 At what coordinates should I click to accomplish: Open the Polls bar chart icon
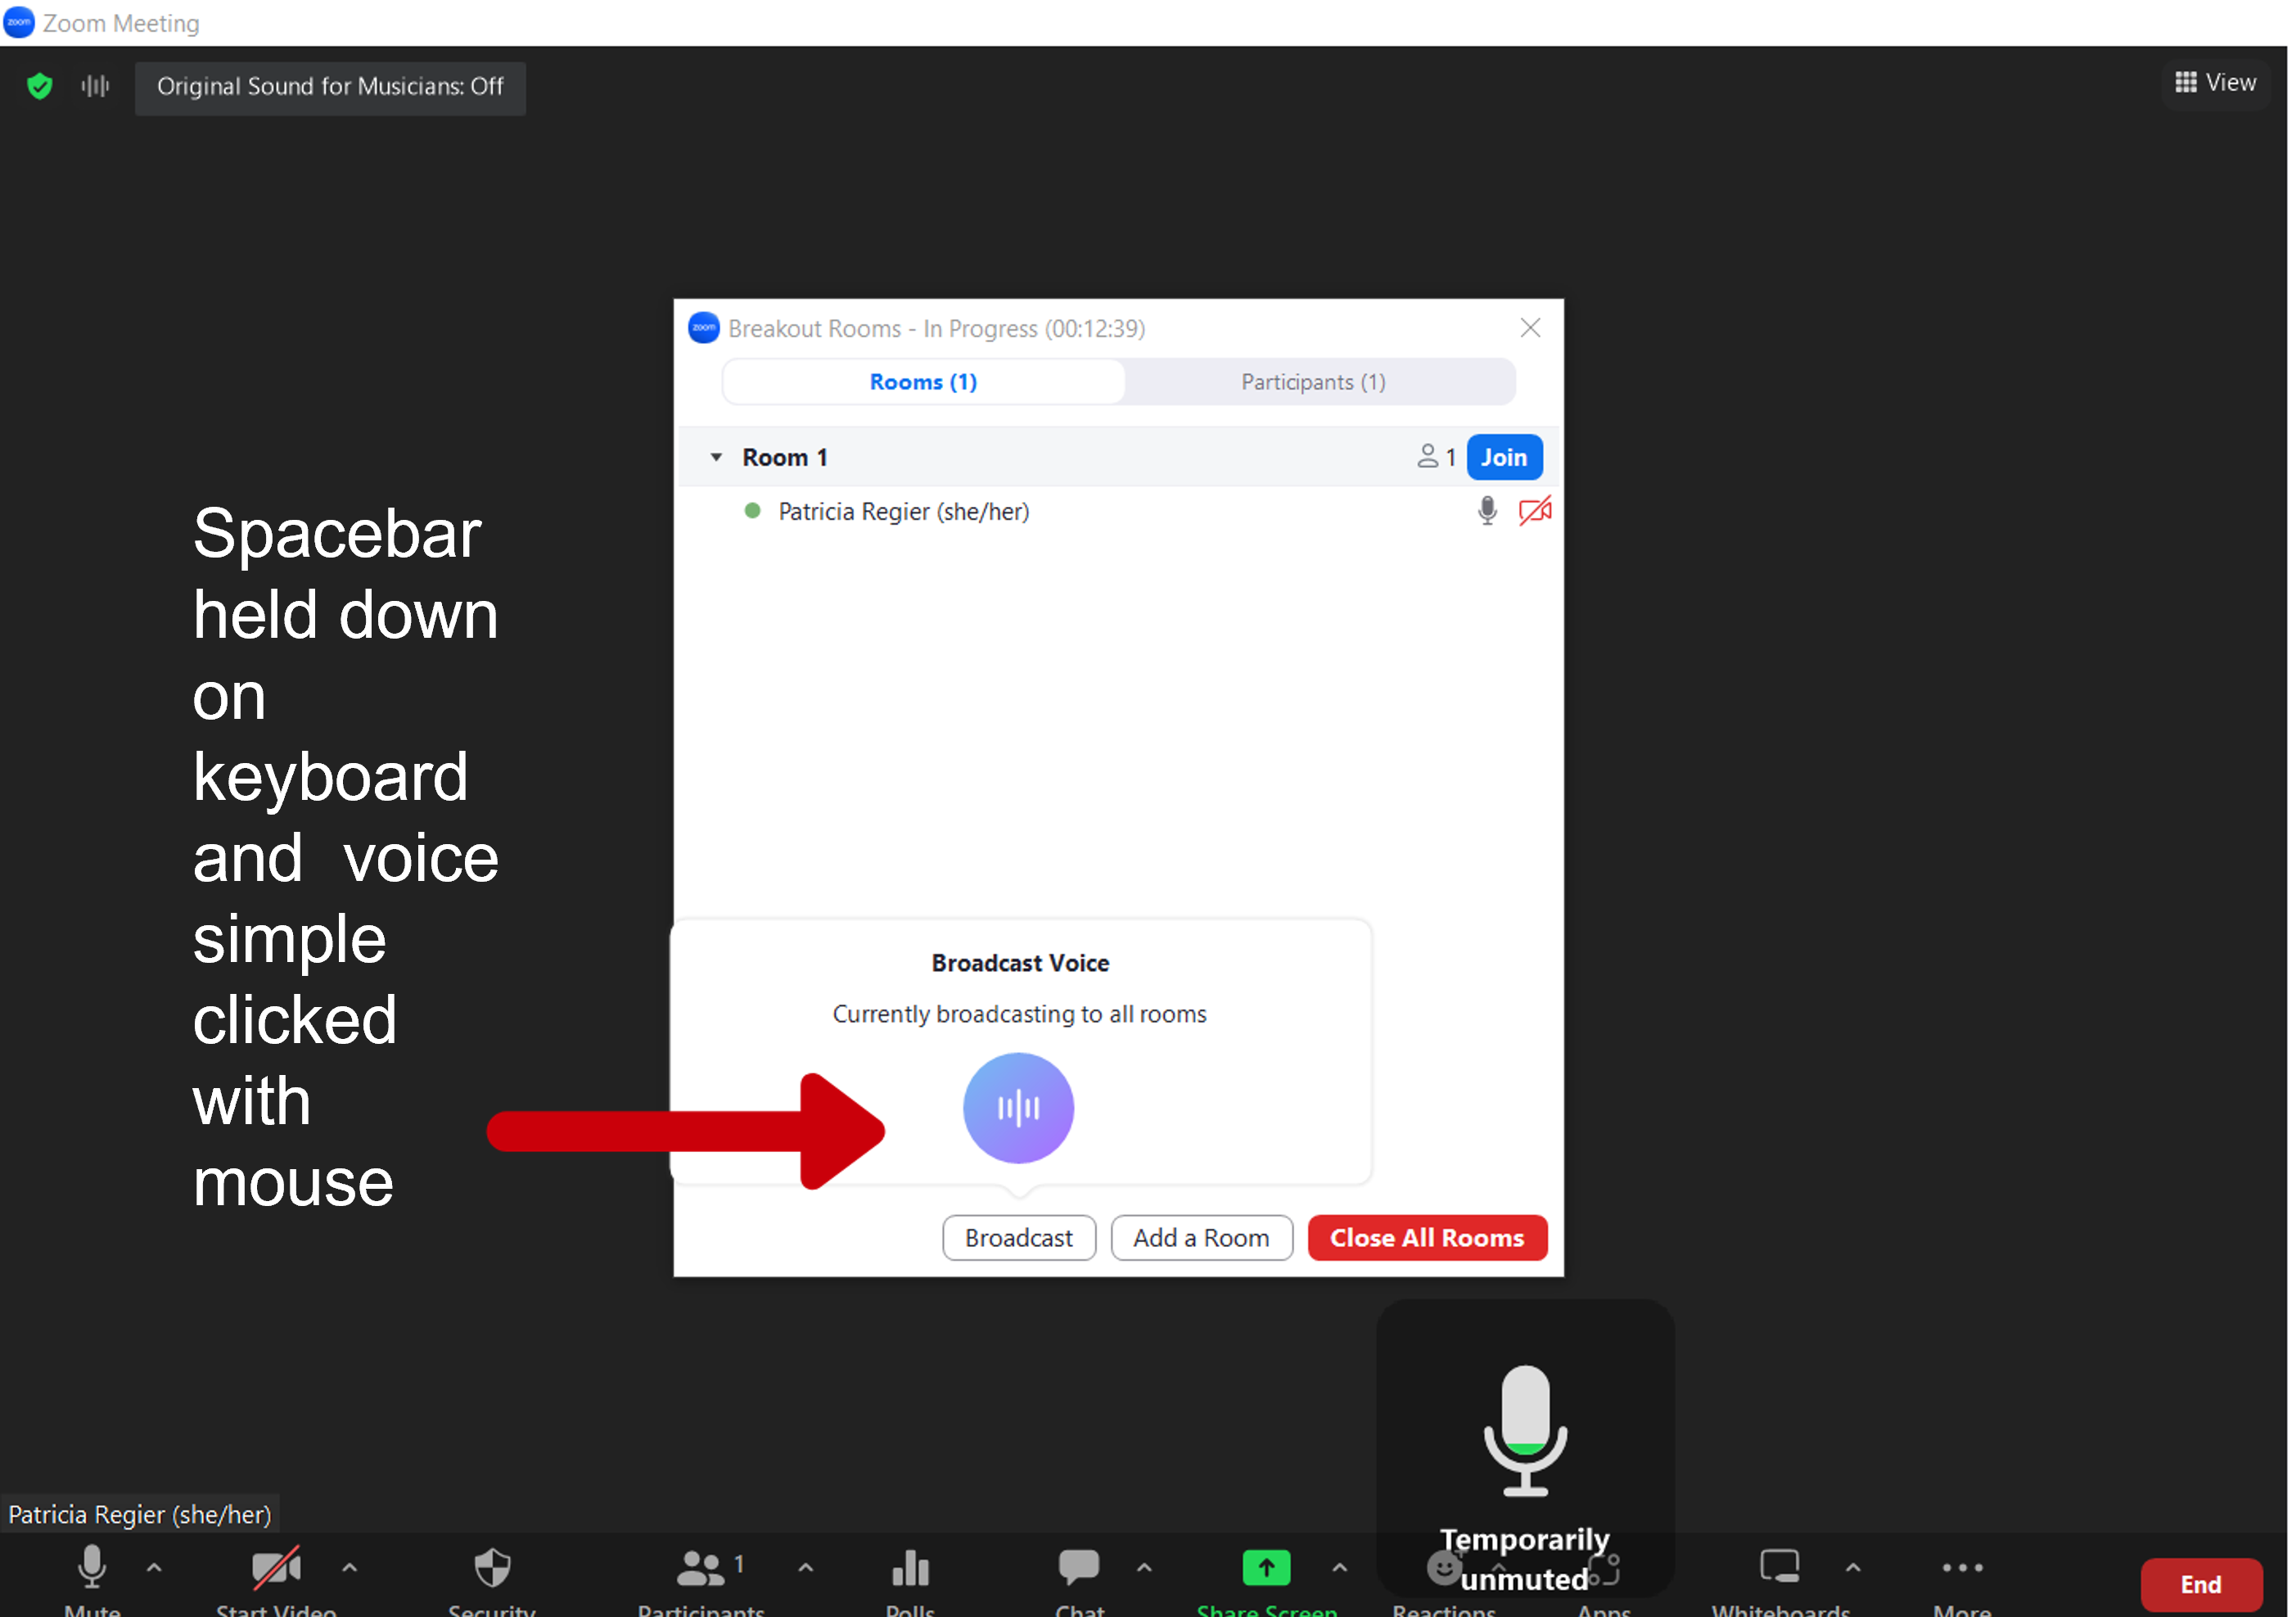(x=910, y=1568)
